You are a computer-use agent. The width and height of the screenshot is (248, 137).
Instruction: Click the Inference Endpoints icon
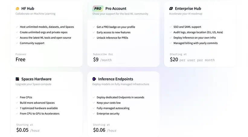click(94, 79)
